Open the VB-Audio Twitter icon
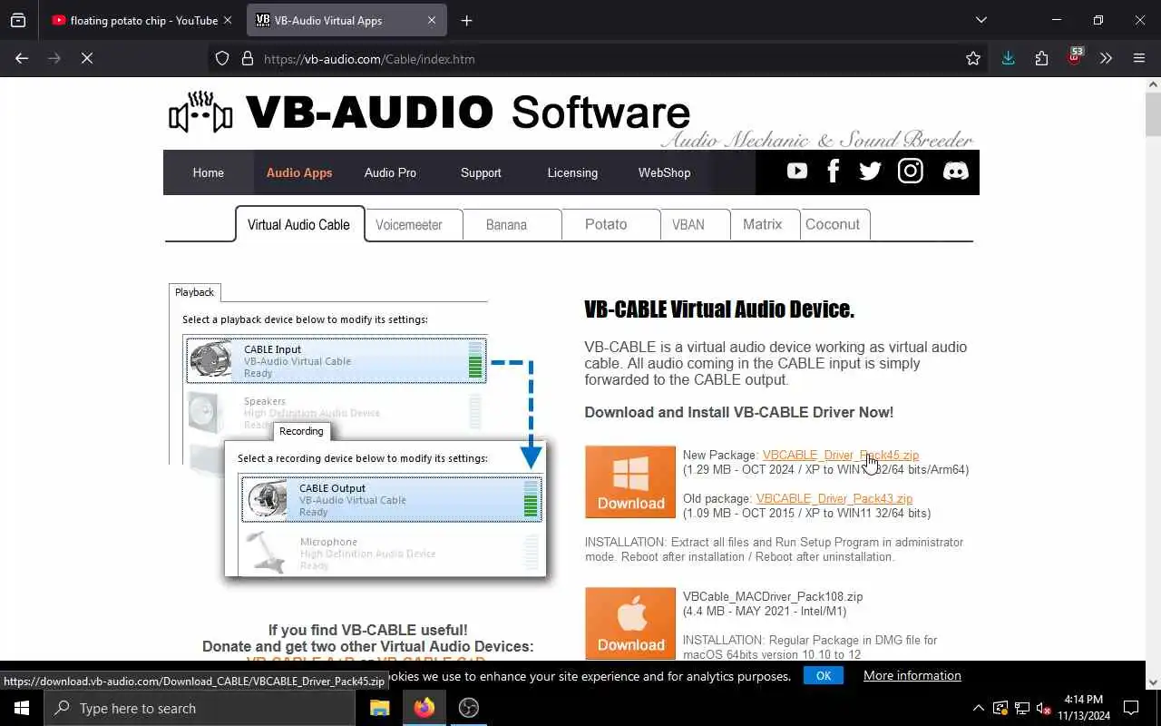The image size is (1161, 726). click(x=870, y=172)
